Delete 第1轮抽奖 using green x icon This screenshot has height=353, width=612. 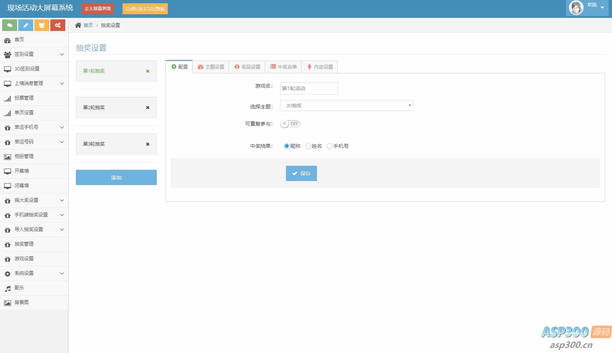148,71
